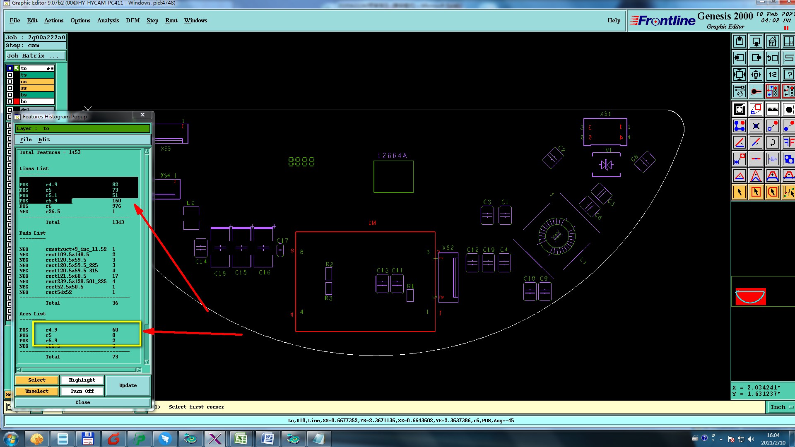Open Edit menu in Features Histogram Popup
Screen dimensions: 795x447
(44, 139)
